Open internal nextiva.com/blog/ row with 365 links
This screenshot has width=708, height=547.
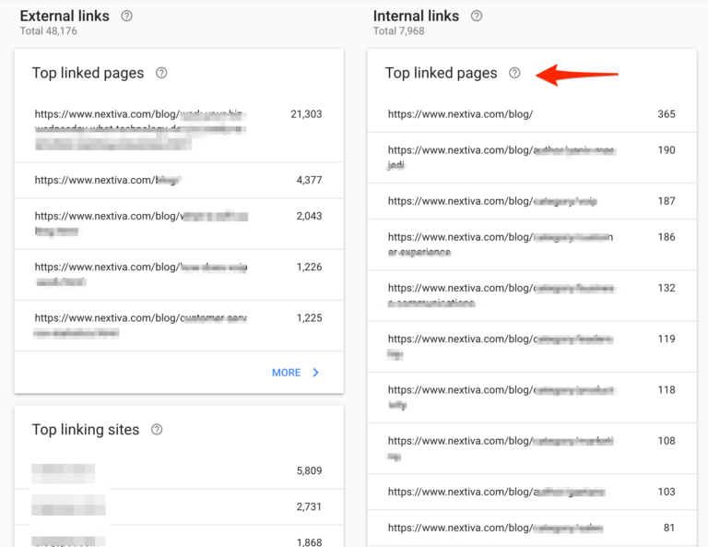tap(531, 114)
